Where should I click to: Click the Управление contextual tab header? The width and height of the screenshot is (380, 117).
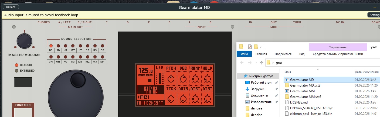[338, 47]
